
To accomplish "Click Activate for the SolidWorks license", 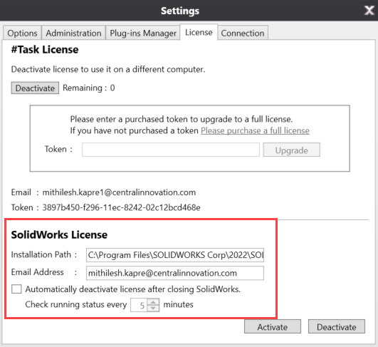I will [273, 327].
